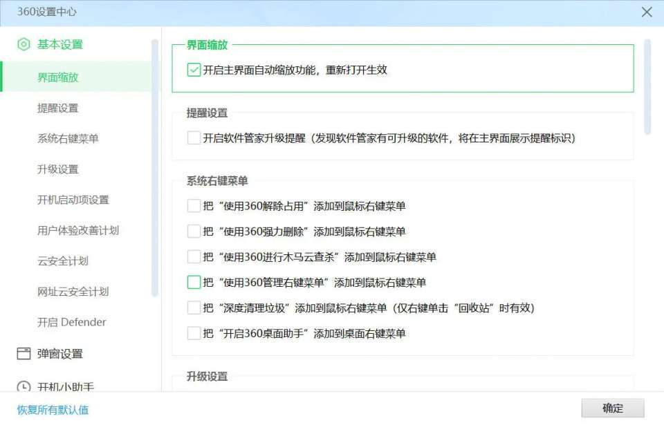Check 使用360强力删除 right-click menu option
664x425 pixels.
click(194, 231)
